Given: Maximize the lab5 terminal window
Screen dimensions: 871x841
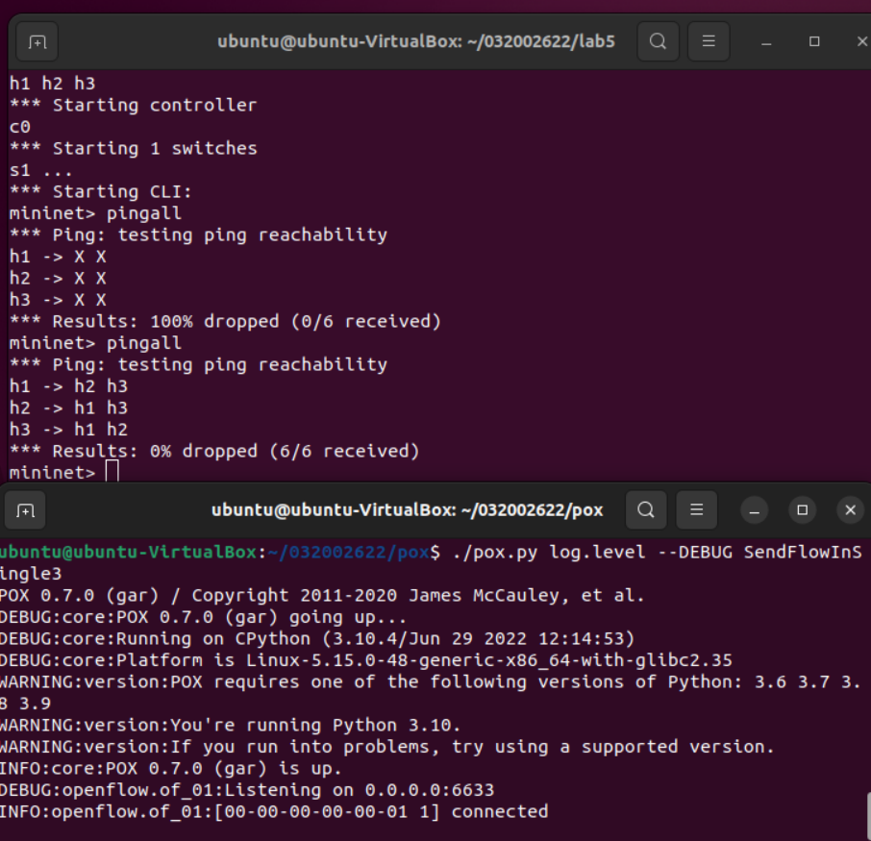Looking at the screenshot, I should [x=814, y=41].
